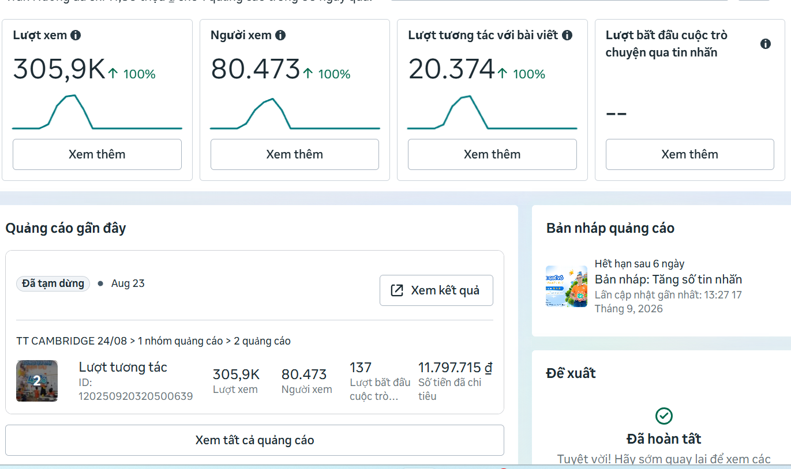
Task: Click the 100% increase indicator beside 305,9K
Action: click(x=132, y=74)
